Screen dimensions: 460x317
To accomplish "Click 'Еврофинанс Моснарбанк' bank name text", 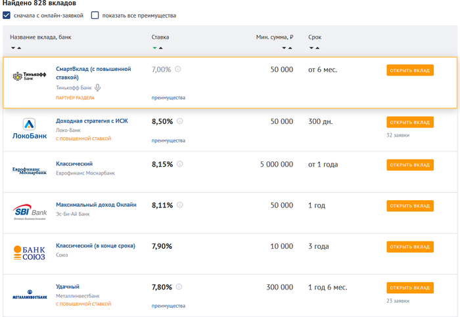I will (85, 173).
